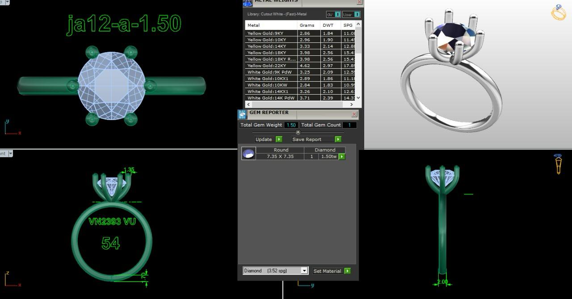Select the White Gold:14K PdW row
The height and width of the screenshot is (299, 572).
(x=300, y=98)
